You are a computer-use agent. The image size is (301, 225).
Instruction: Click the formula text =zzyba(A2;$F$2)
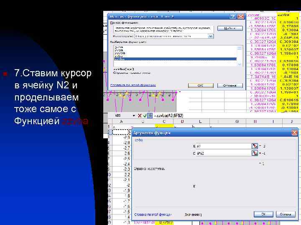point(169,115)
